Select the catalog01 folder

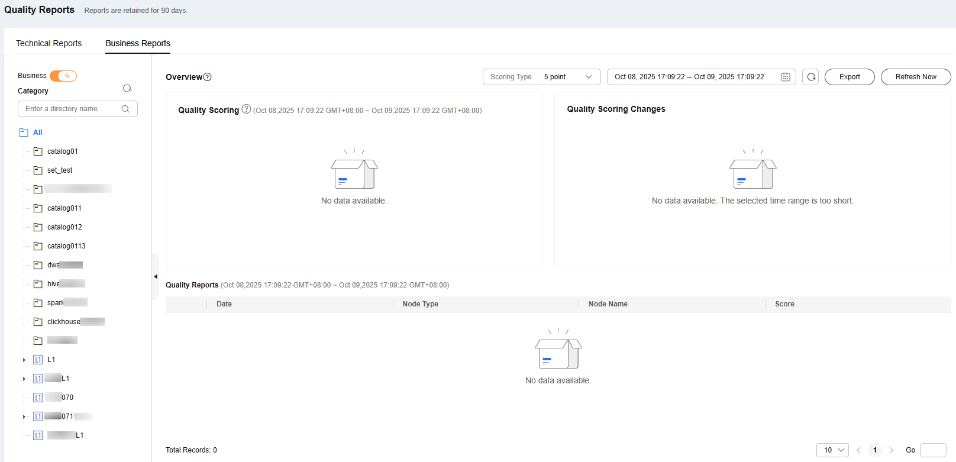tap(62, 151)
